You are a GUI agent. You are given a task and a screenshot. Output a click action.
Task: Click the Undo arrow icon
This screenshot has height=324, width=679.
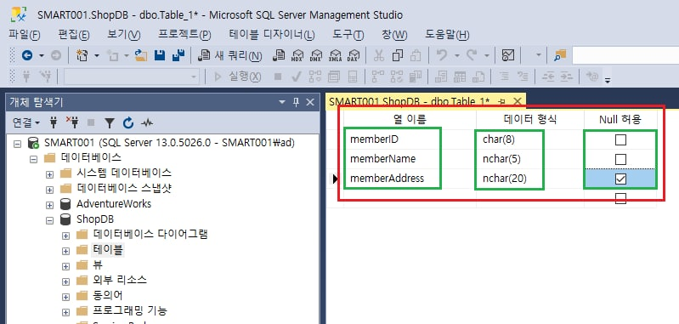[442, 55]
